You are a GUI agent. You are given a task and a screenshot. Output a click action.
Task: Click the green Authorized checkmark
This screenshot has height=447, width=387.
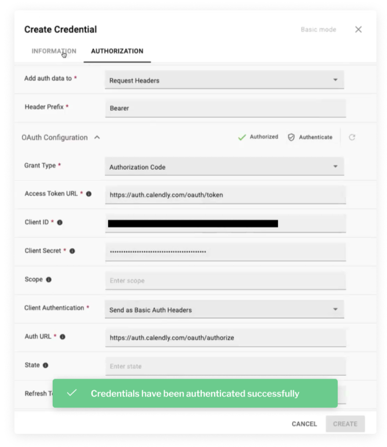242,138
